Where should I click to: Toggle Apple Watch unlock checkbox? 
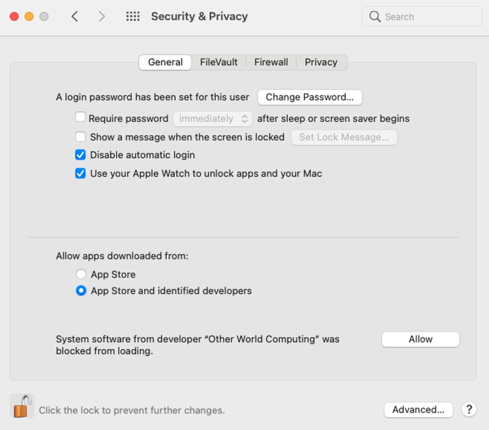pyautogui.click(x=81, y=174)
